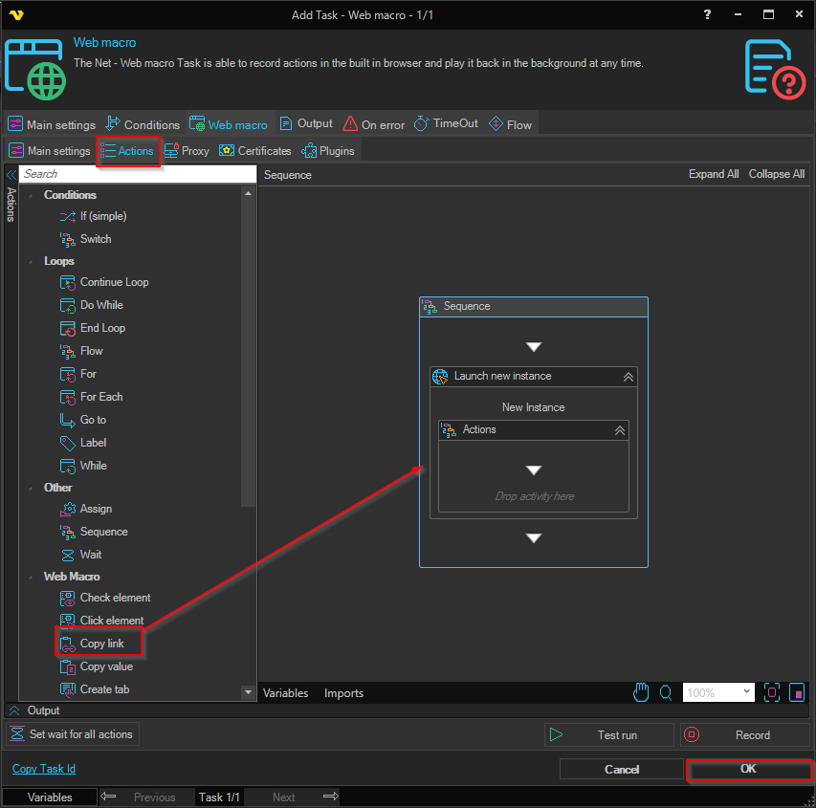Open the zoom percentage dropdown
Viewport: 816px width, 808px height.
pos(745,692)
